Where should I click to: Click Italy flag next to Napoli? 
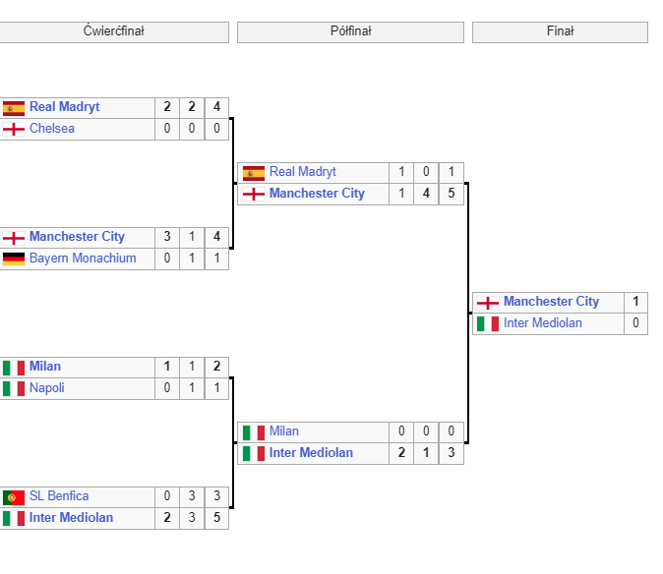pyautogui.click(x=14, y=388)
